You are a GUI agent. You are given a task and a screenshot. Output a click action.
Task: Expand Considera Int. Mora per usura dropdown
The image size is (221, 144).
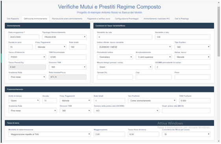186,134
